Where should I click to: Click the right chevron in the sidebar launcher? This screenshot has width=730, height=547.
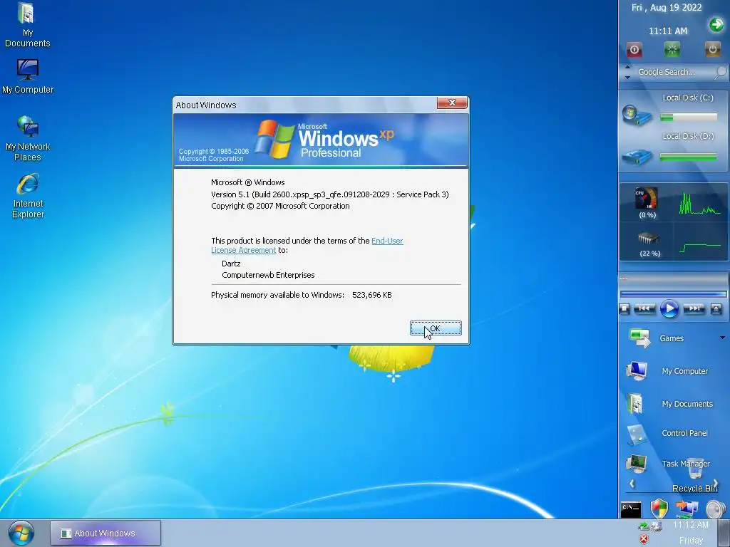tap(716, 484)
